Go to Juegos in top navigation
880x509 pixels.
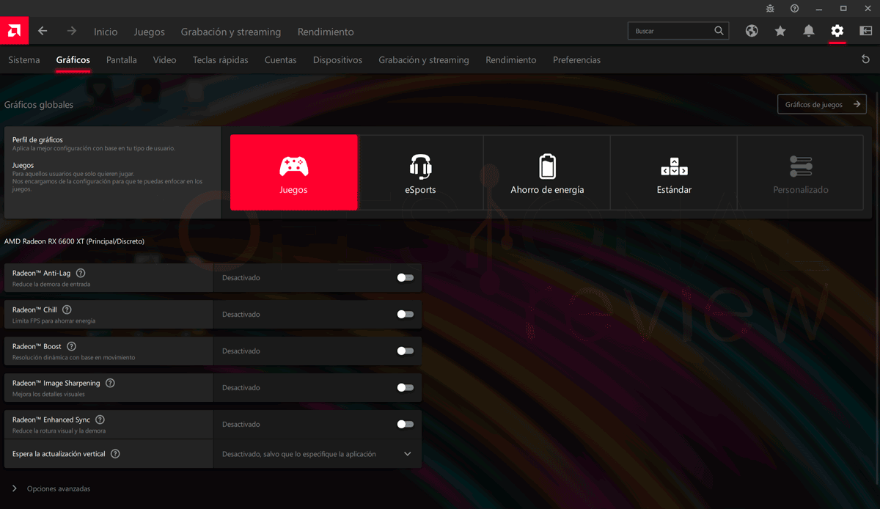click(x=150, y=32)
